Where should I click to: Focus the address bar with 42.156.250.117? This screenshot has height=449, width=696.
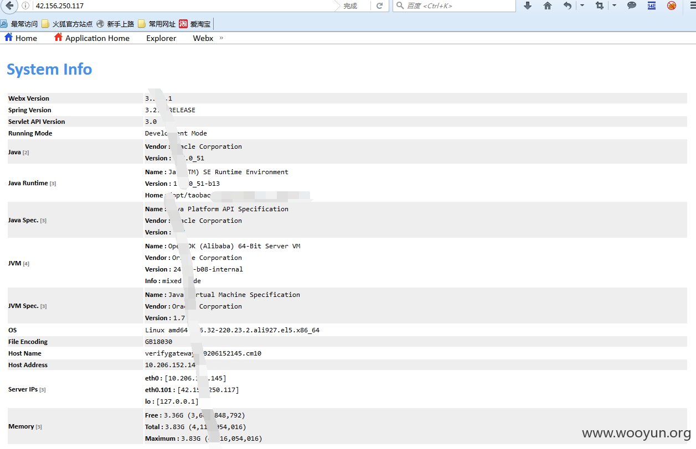pos(183,6)
